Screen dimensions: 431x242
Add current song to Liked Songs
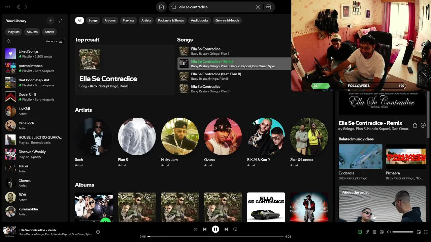(98, 232)
